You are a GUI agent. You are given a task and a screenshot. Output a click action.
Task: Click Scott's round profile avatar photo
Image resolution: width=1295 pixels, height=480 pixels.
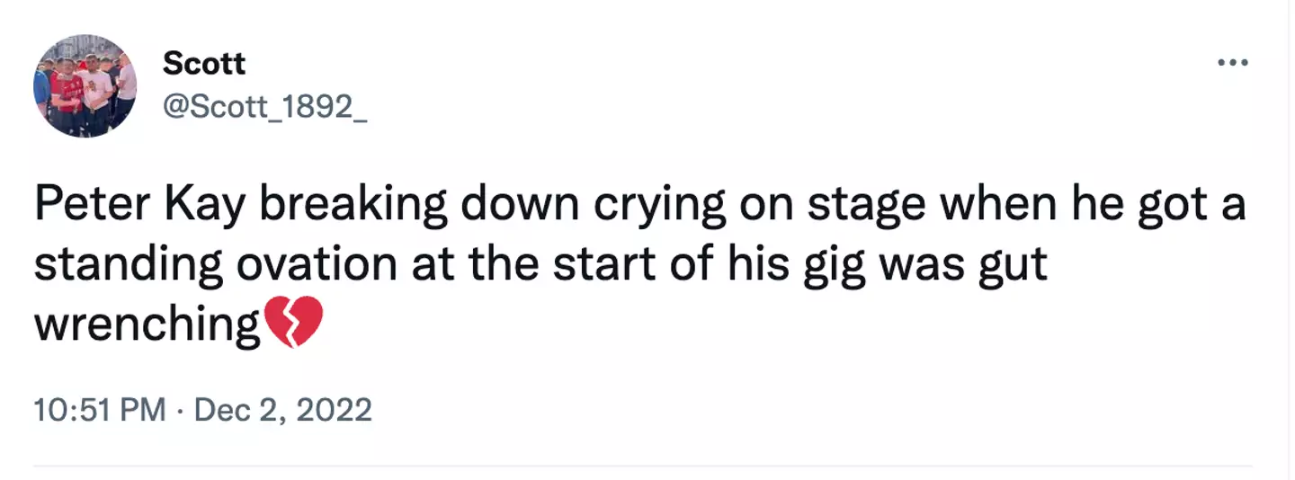[x=85, y=85]
